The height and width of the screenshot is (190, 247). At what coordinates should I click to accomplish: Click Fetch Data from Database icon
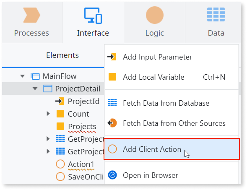112,103
